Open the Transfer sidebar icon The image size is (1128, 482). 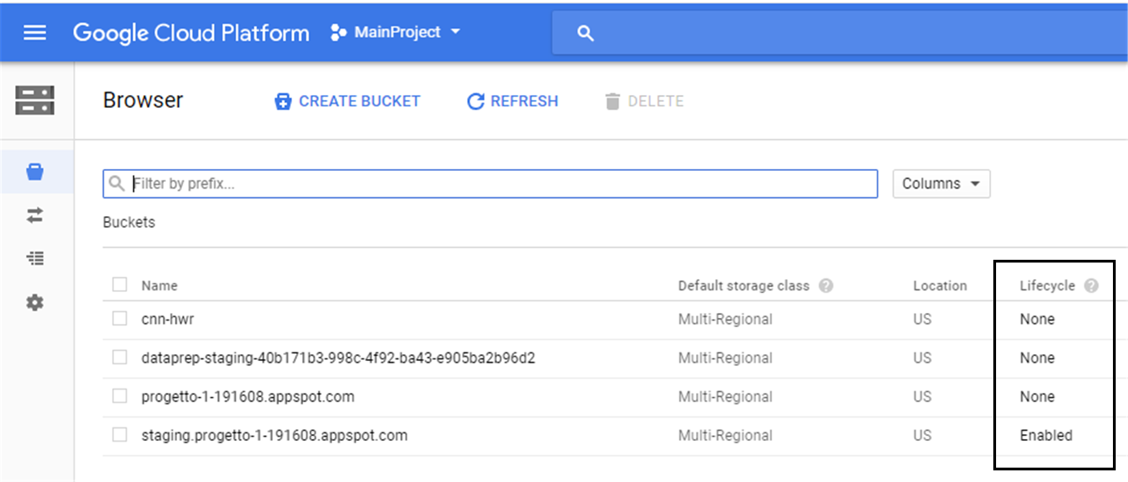tap(35, 215)
